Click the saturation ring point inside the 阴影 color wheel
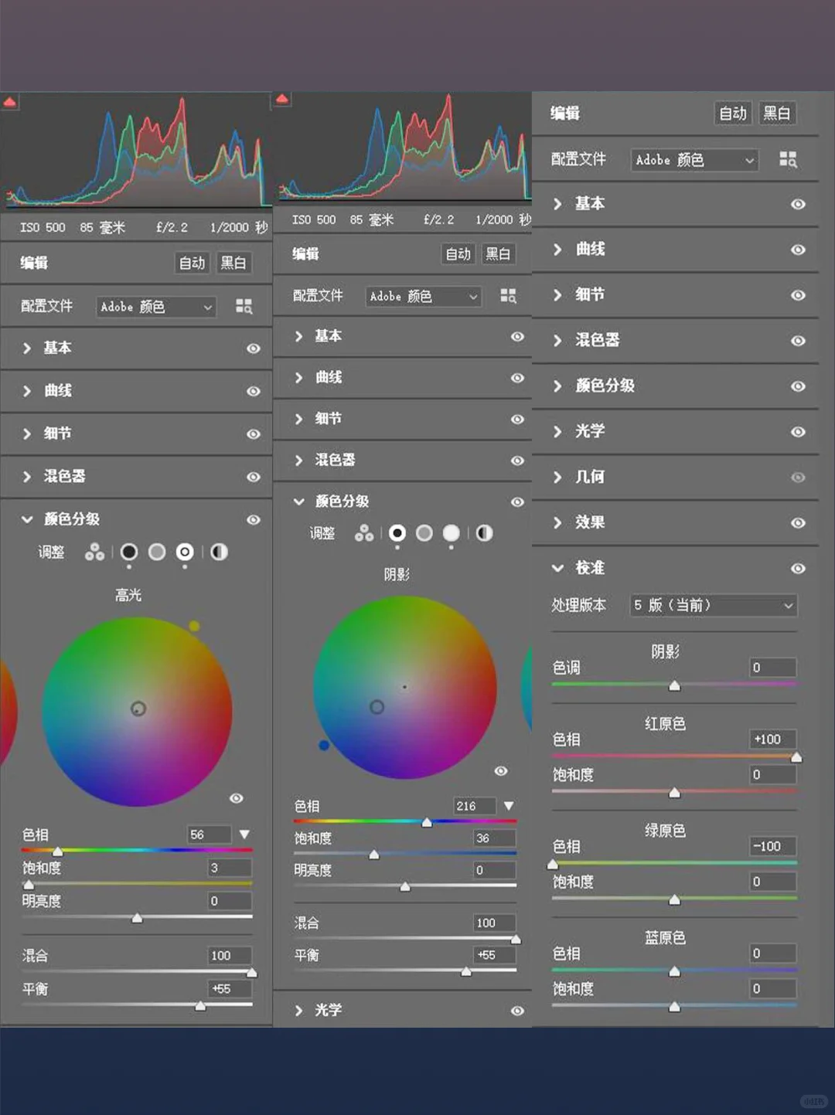 377,707
